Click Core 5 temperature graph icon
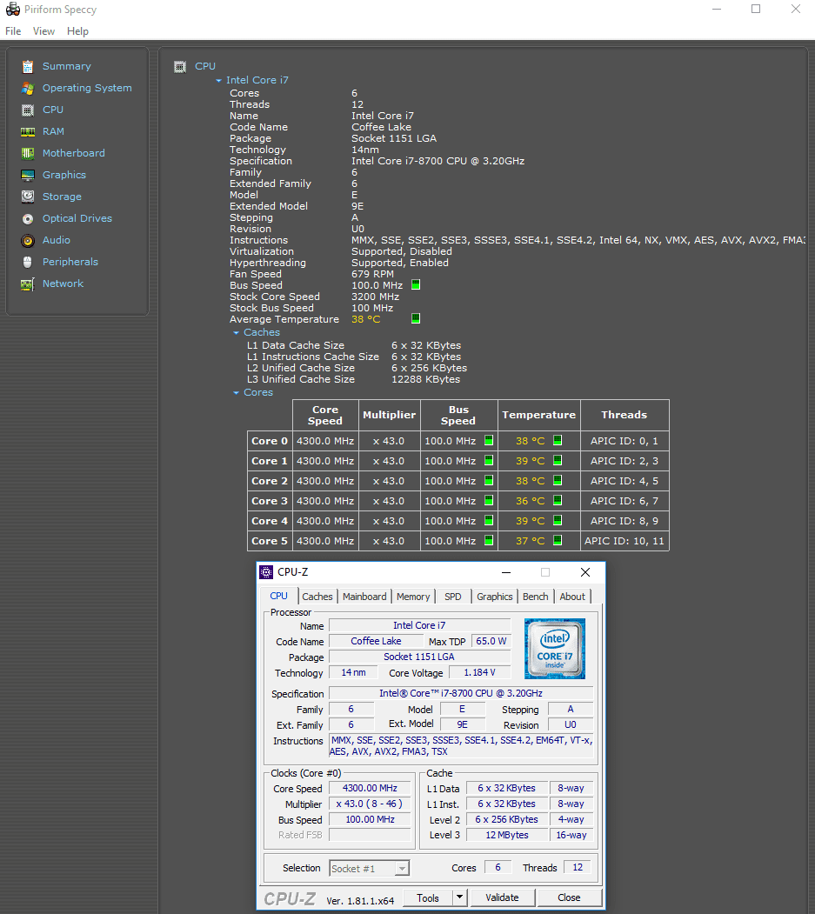The image size is (815, 914). (558, 540)
